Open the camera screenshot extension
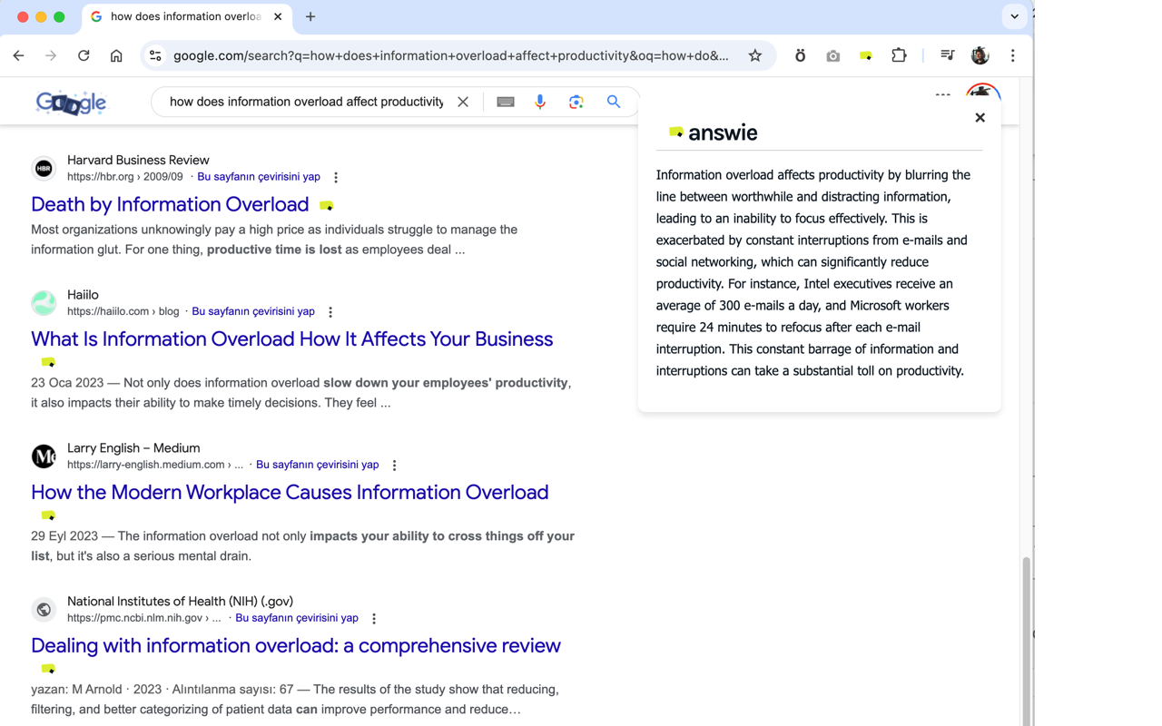This screenshot has width=1162, height=726. (832, 55)
